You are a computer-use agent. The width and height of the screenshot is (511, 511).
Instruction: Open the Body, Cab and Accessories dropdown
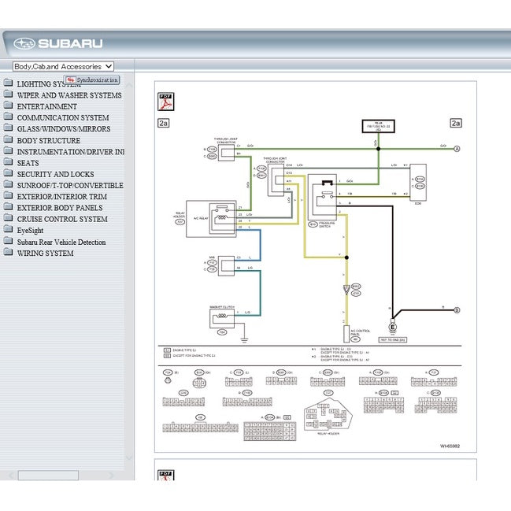click(63, 67)
